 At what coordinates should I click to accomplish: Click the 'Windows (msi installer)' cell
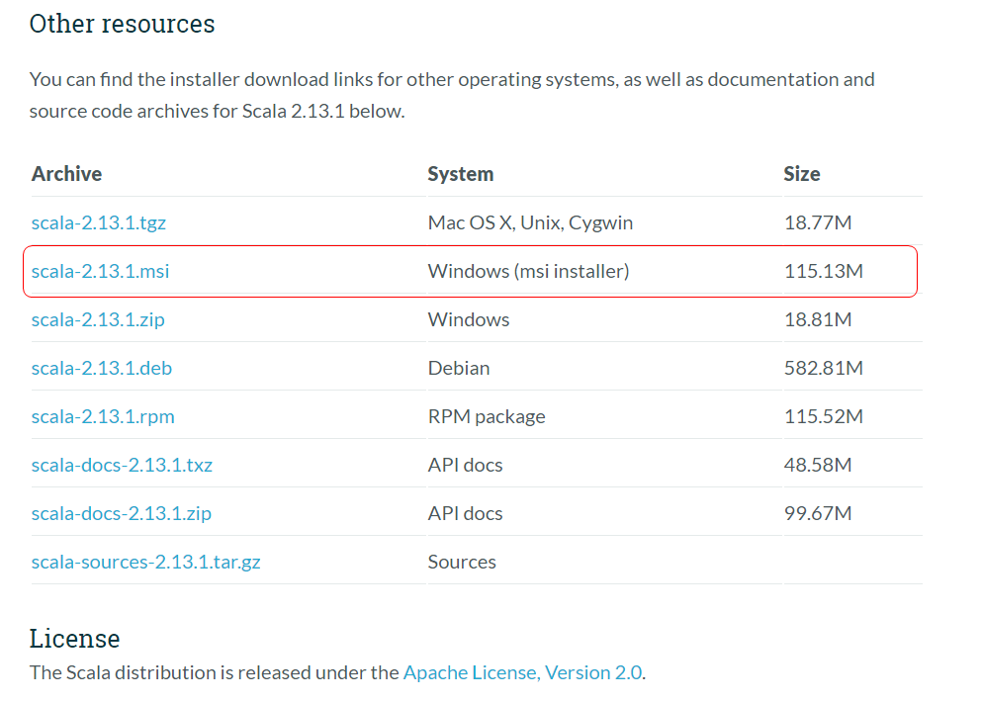click(528, 271)
